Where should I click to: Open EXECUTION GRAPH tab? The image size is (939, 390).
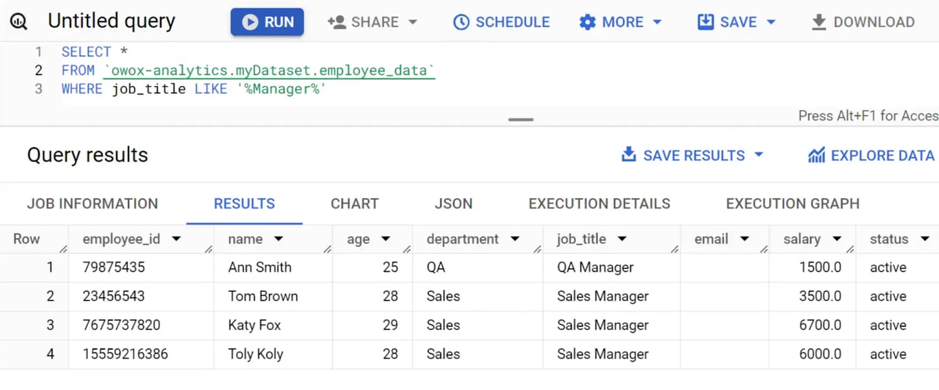click(x=793, y=204)
